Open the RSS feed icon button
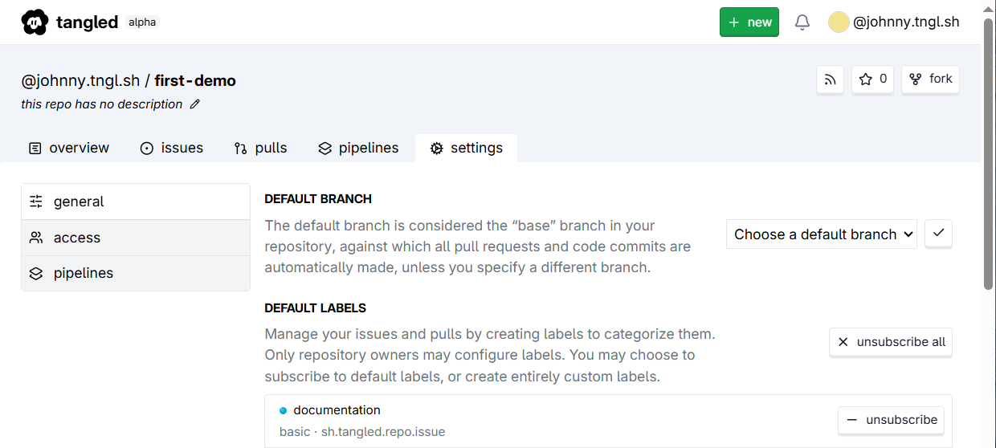The image size is (996, 448). point(831,79)
